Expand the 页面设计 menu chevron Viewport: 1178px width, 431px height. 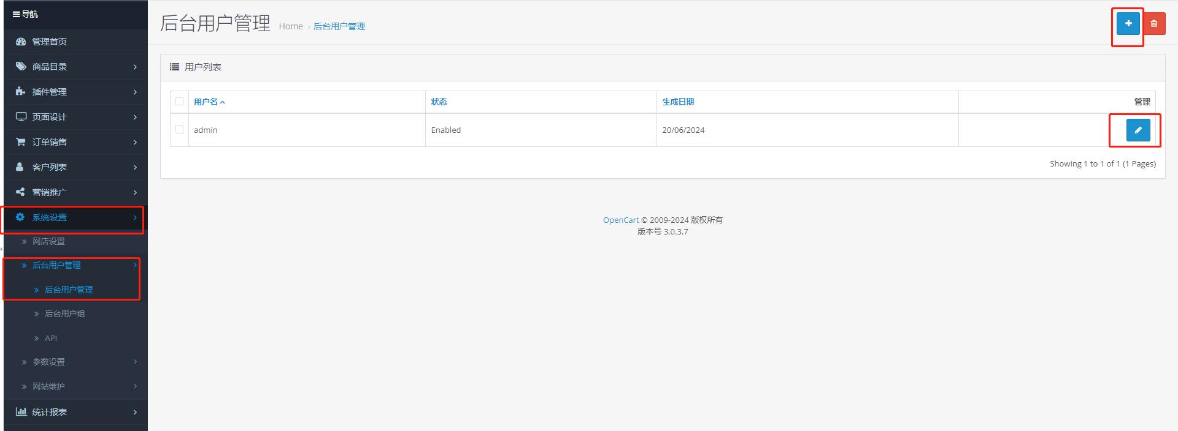(x=135, y=117)
